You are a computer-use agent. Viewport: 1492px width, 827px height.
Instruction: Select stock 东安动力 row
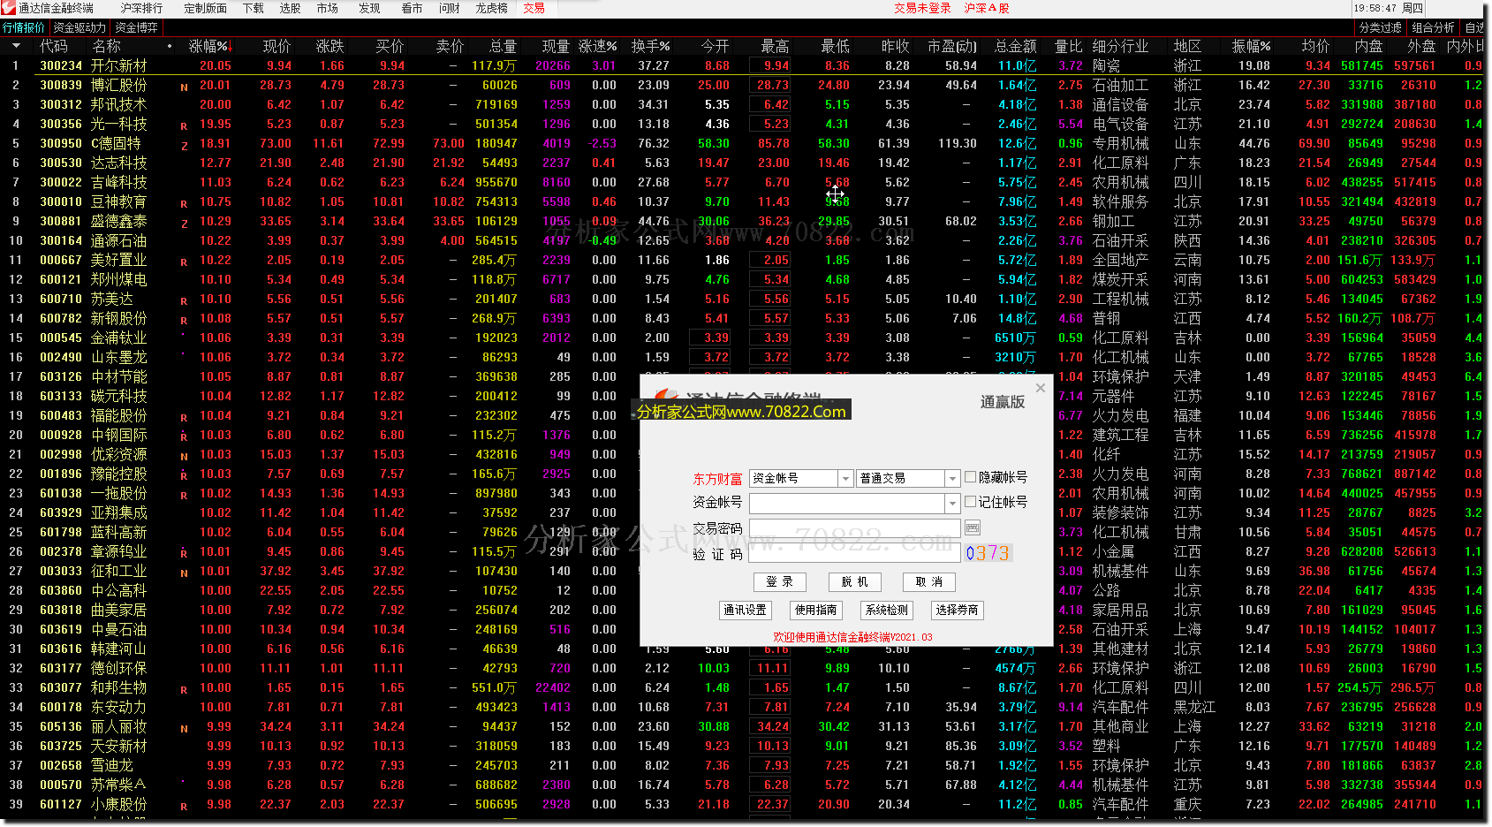746,707
